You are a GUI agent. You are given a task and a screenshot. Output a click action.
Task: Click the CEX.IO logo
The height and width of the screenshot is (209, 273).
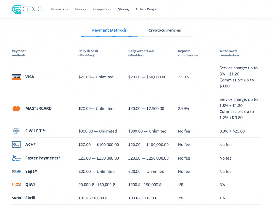(x=27, y=9)
